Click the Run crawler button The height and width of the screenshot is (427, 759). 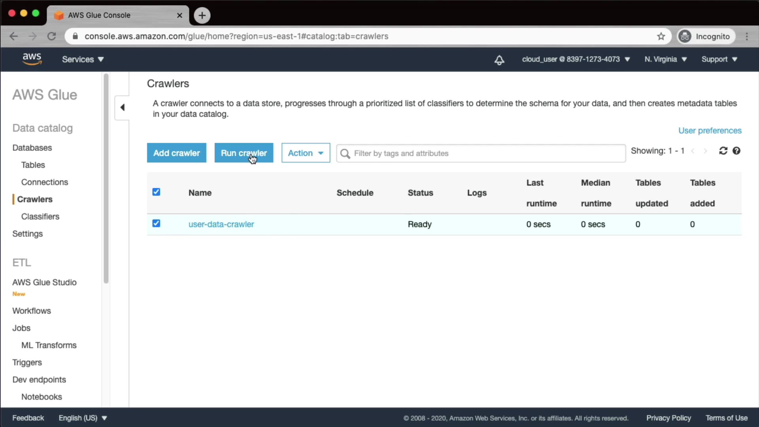point(244,153)
